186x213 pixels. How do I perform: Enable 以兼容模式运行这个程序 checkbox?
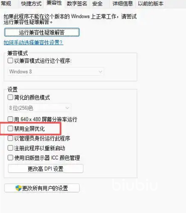pyautogui.click(x=10, y=61)
